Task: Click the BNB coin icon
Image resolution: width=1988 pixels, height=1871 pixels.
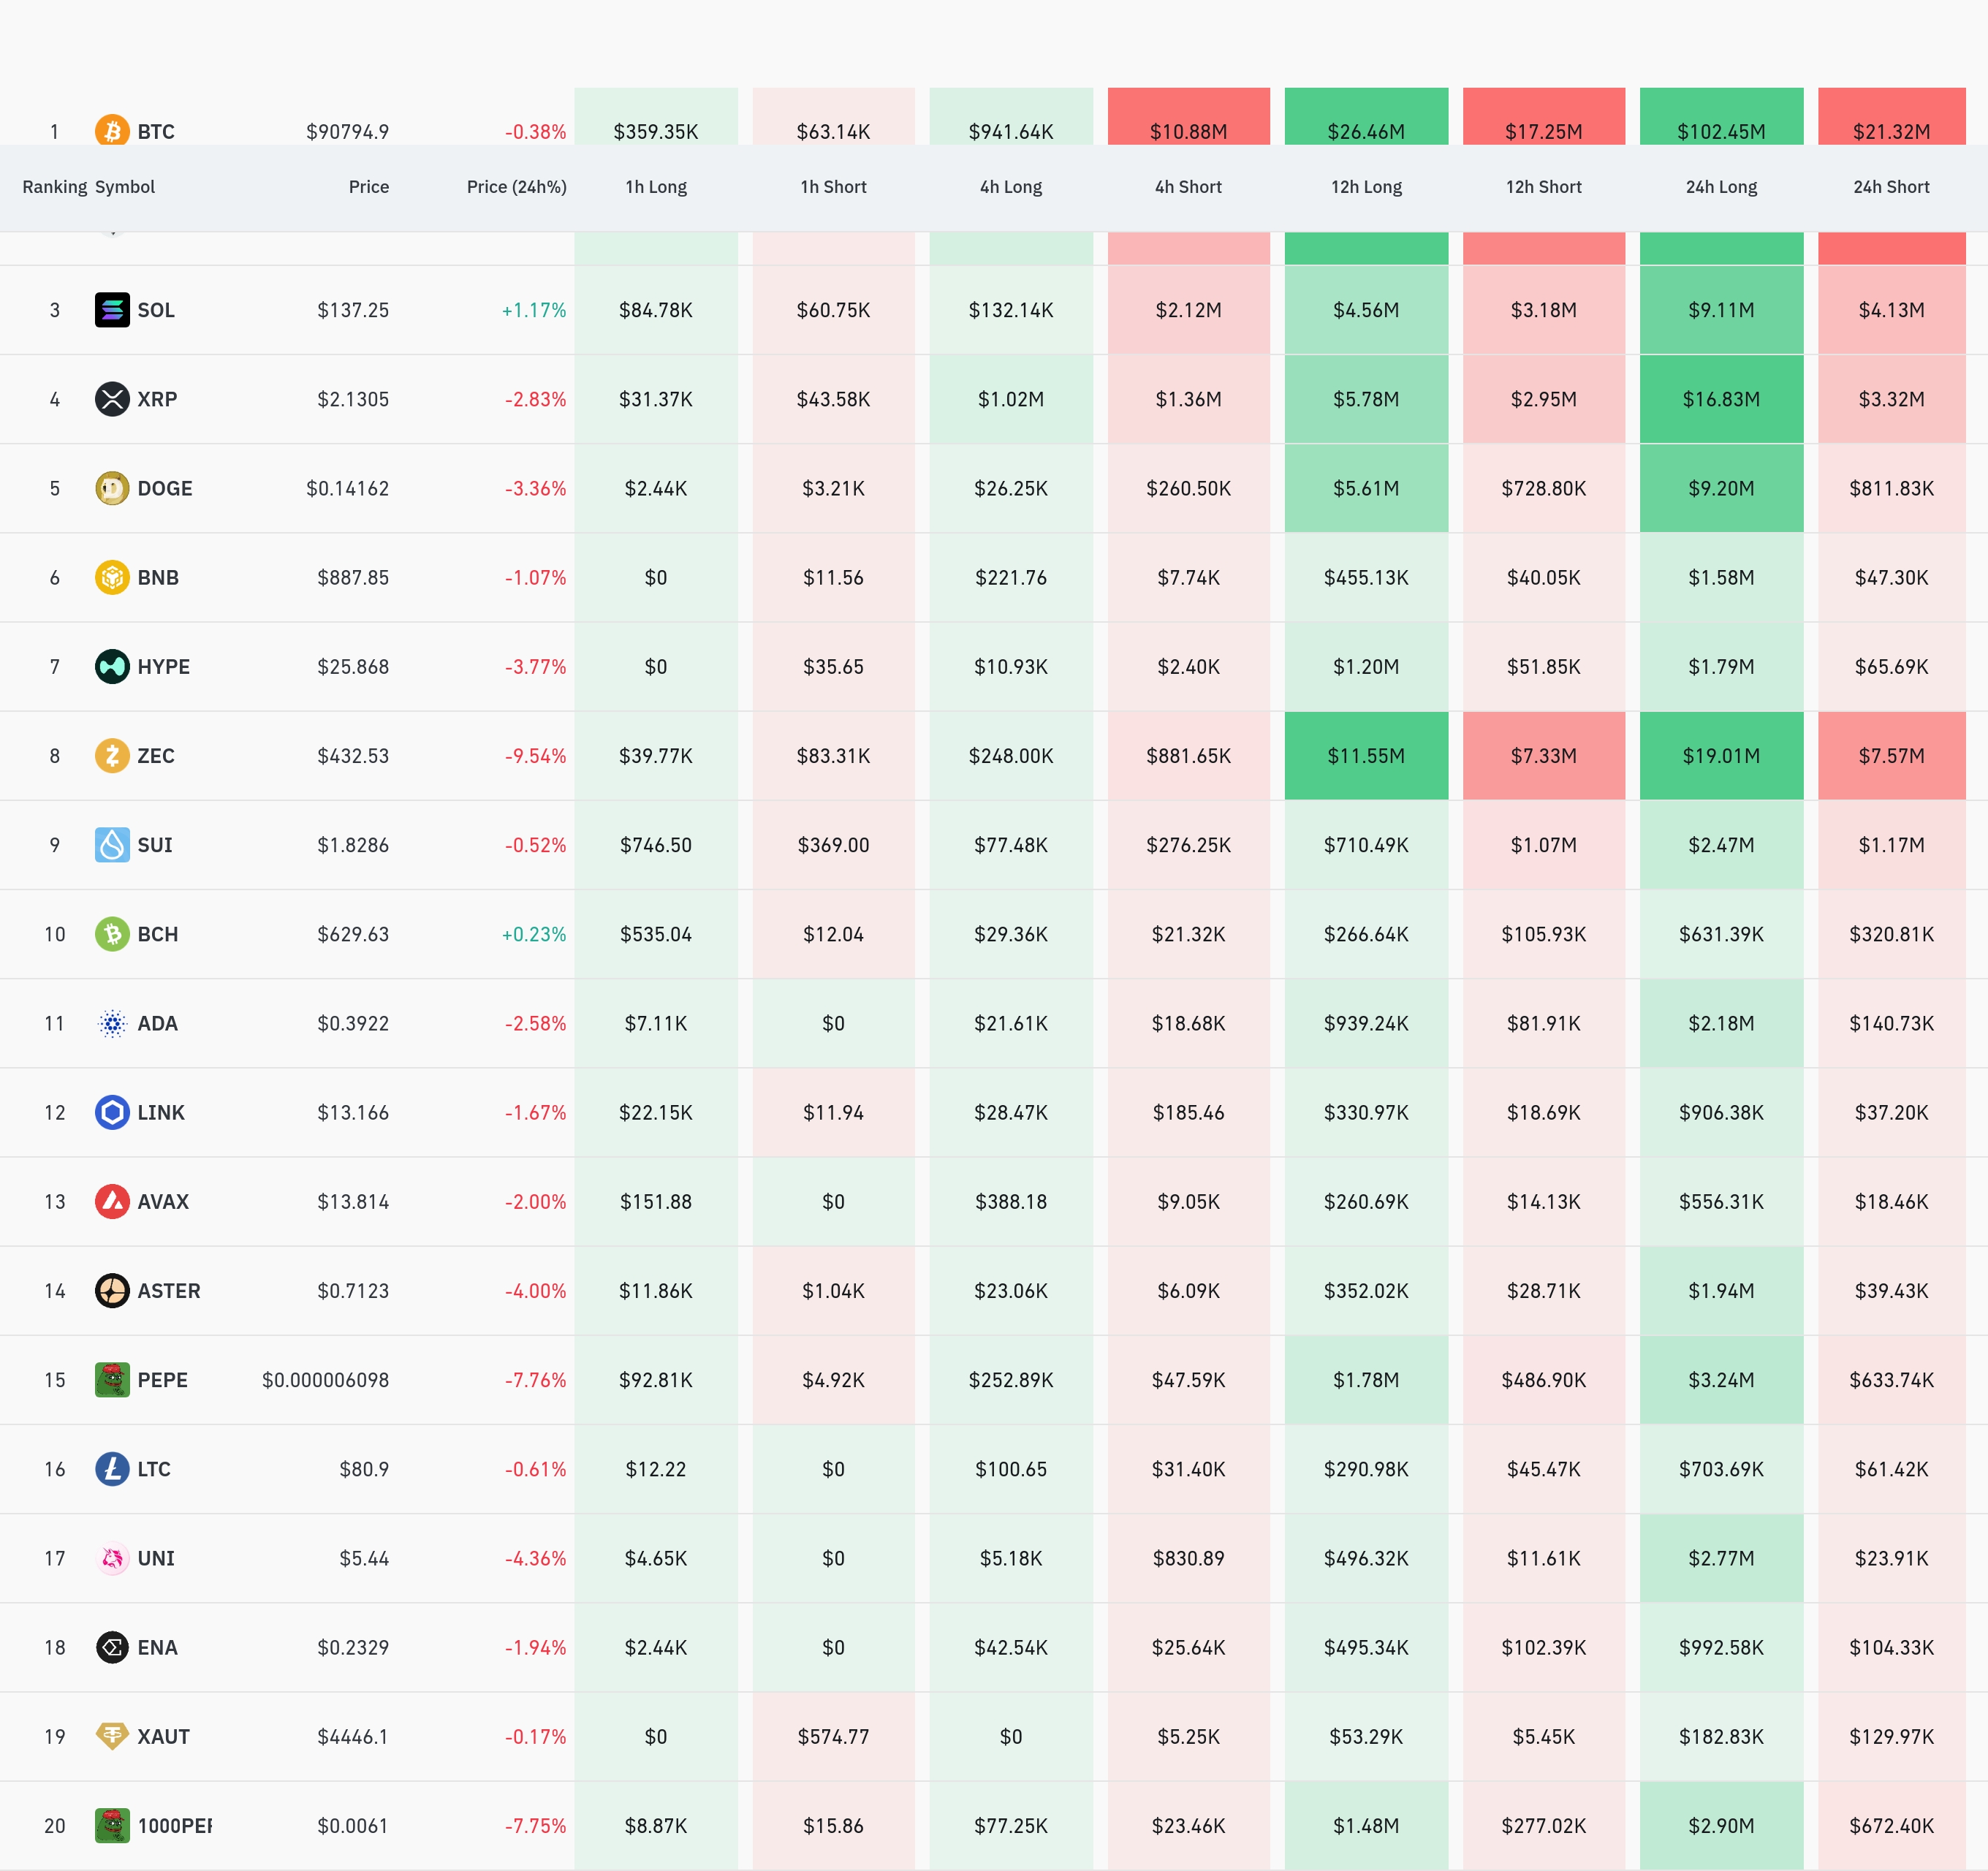Action: click(112, 577)
